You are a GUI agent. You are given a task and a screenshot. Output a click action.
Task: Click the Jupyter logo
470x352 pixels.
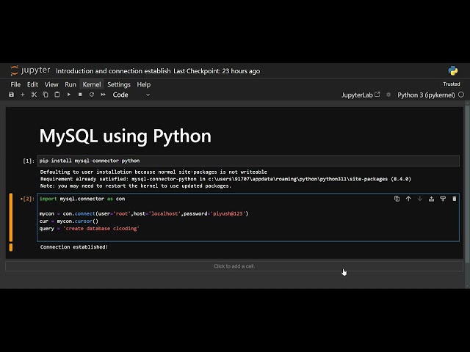(30, 70)
